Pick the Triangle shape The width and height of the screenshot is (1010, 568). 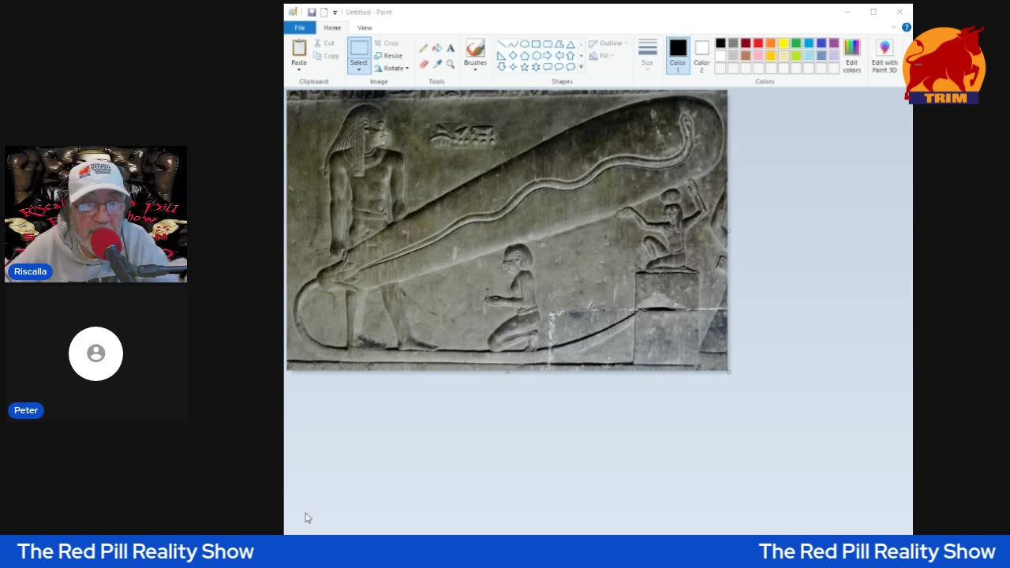point(570,44)
